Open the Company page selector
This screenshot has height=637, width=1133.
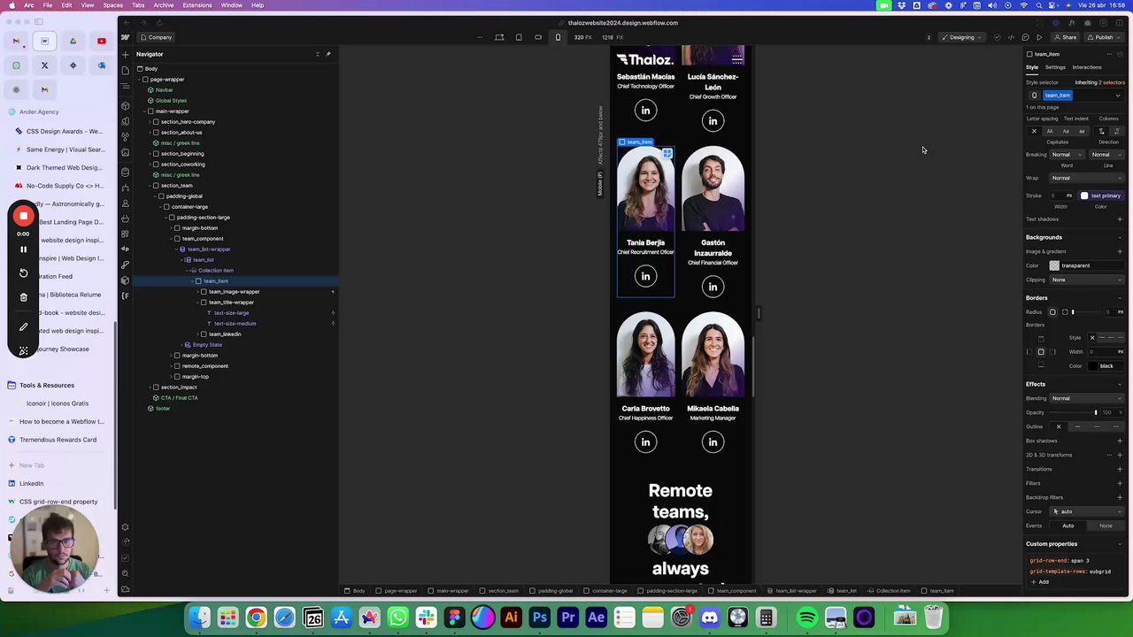click(x=156, y=37)
